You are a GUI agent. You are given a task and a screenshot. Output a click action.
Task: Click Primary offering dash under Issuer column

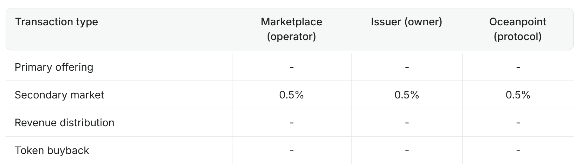(x=407, y=67)
